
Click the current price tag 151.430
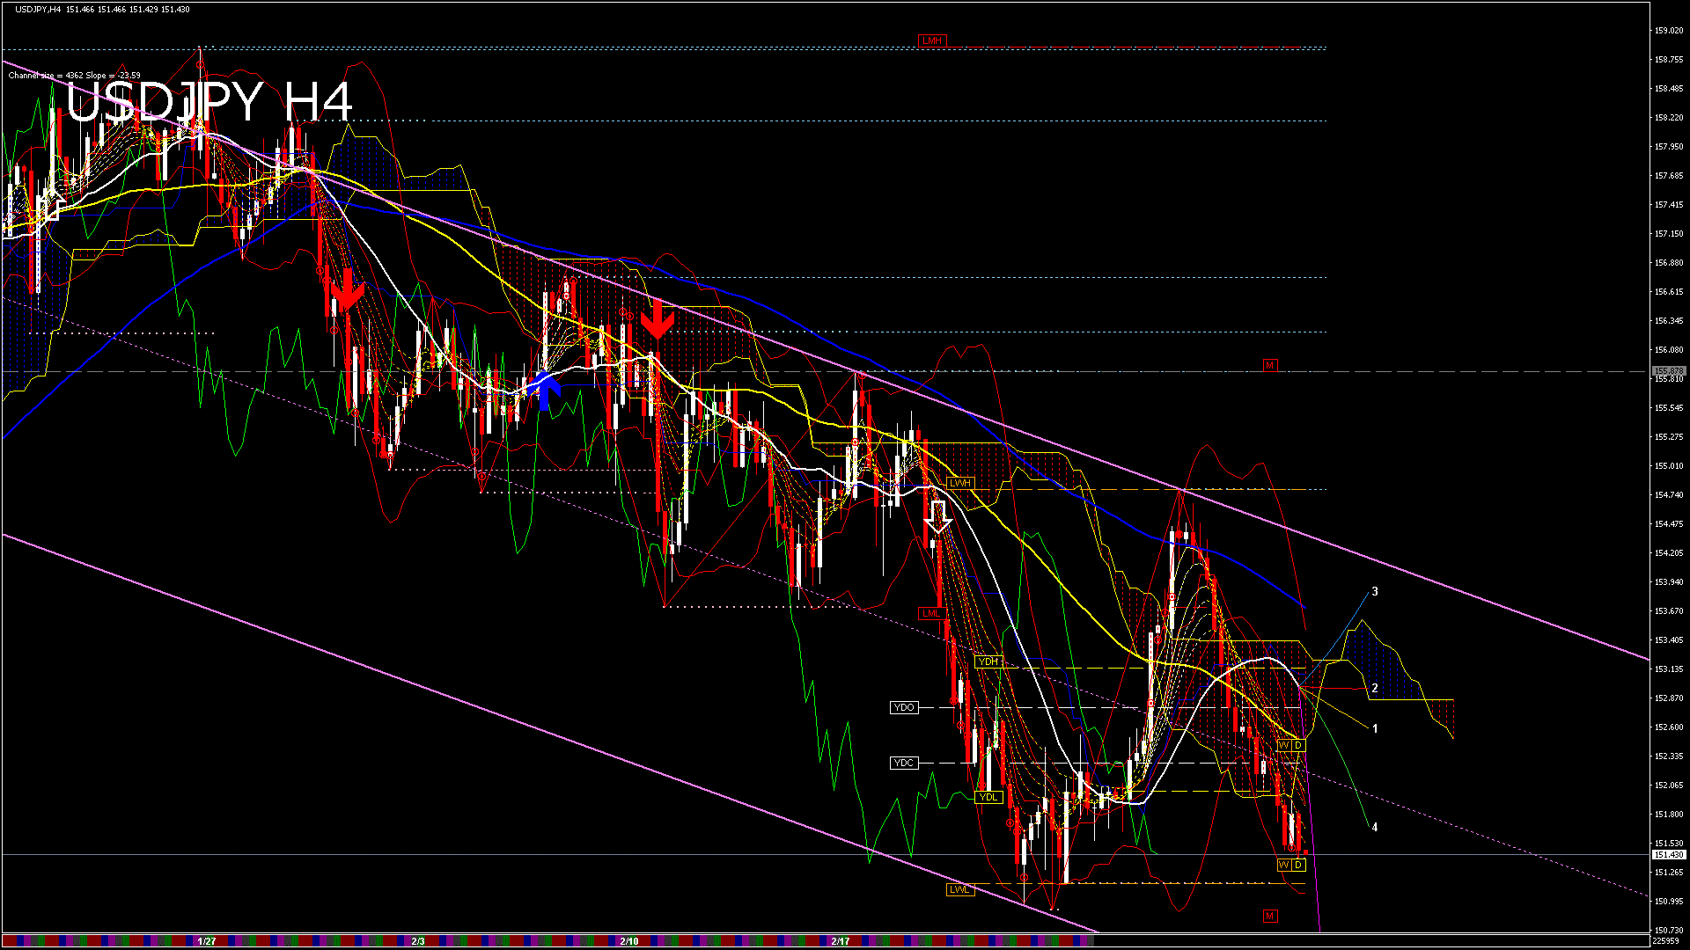(1669, 854)
